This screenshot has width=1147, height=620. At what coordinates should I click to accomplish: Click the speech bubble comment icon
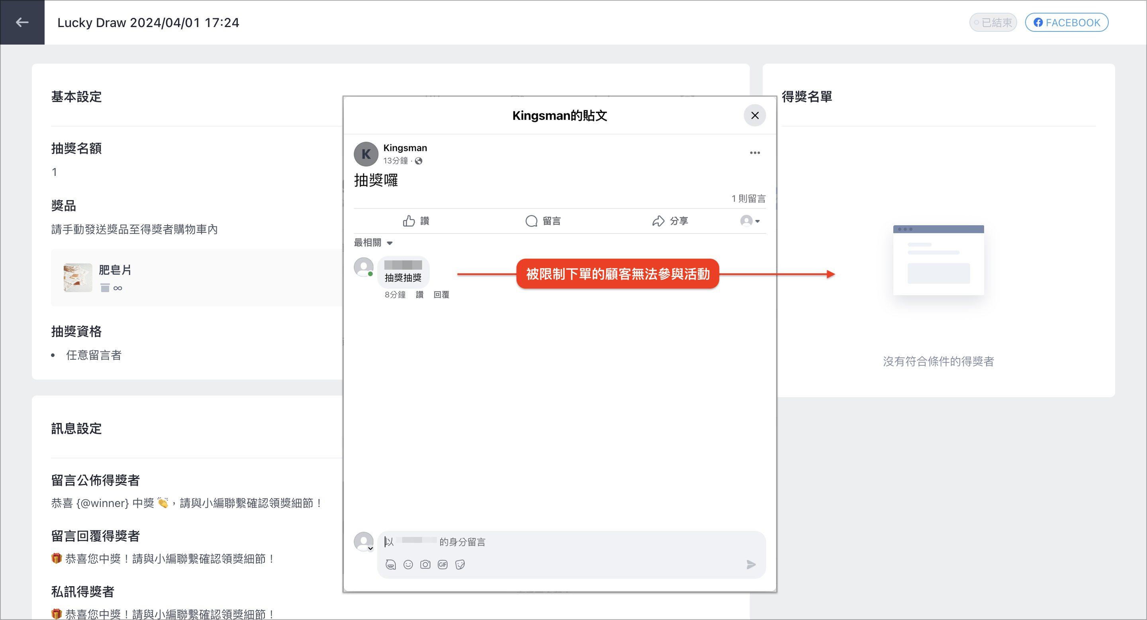coord(531,221)
